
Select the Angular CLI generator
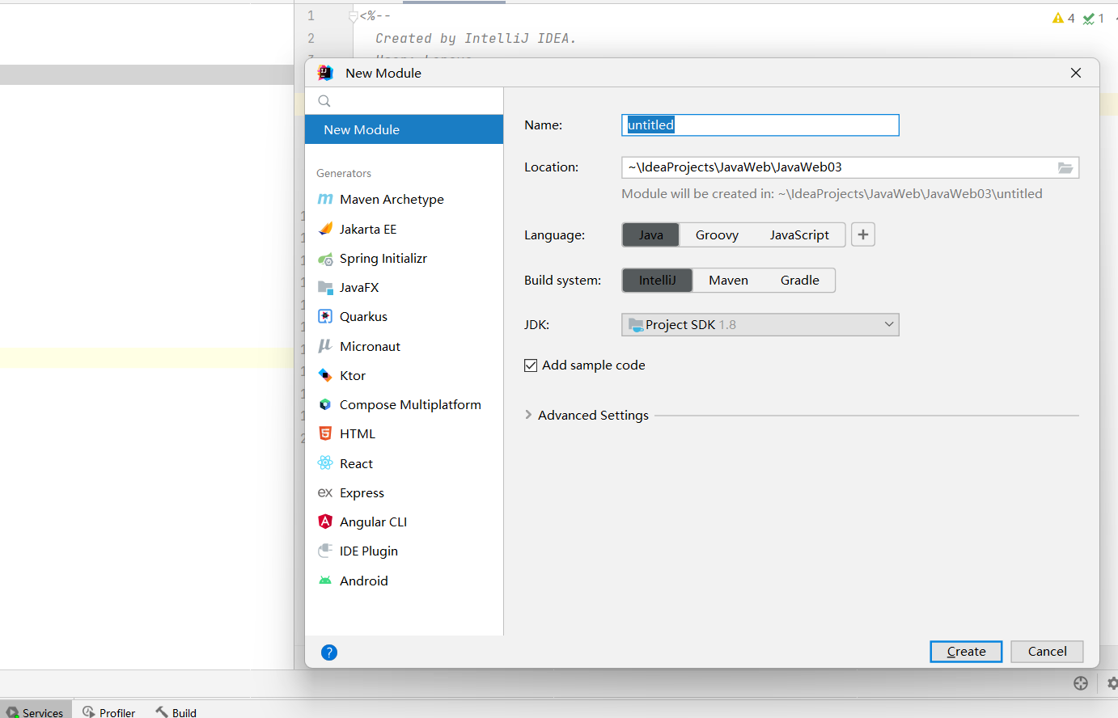tap(404, 522)
